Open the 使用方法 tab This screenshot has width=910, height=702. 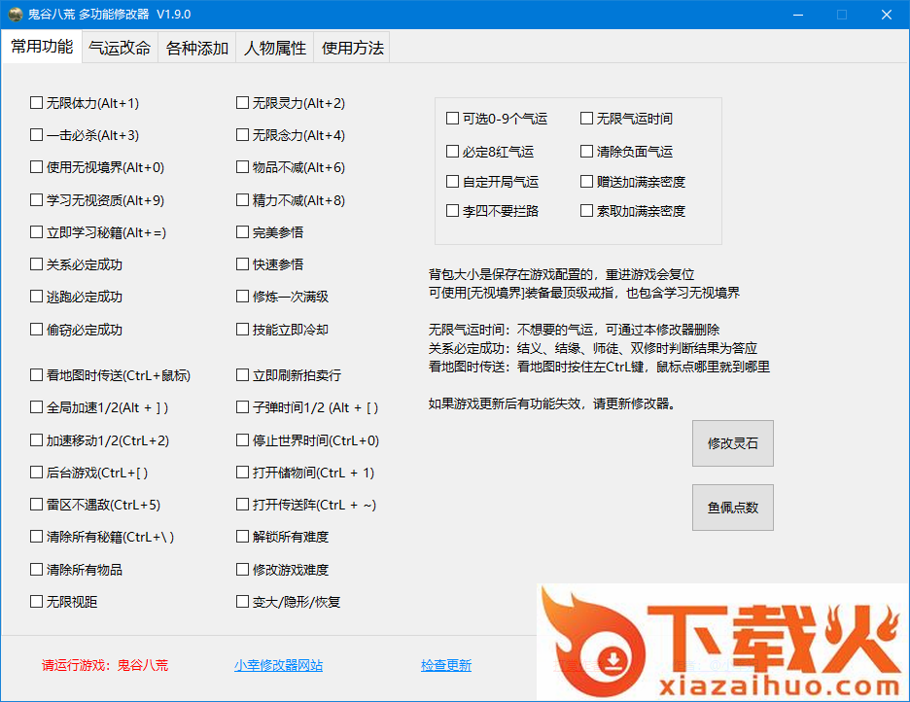[352, 48]
